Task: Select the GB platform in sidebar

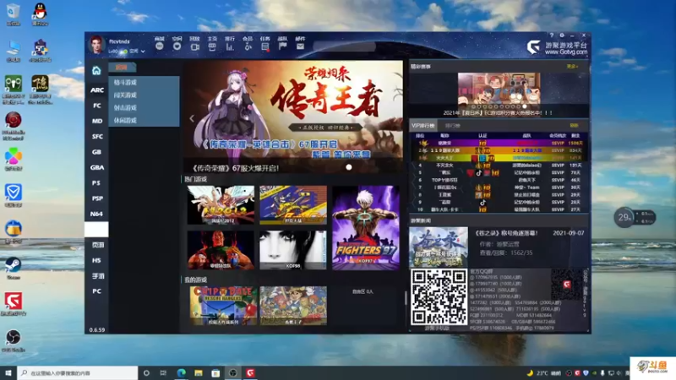Action: [x=96, y=152]
